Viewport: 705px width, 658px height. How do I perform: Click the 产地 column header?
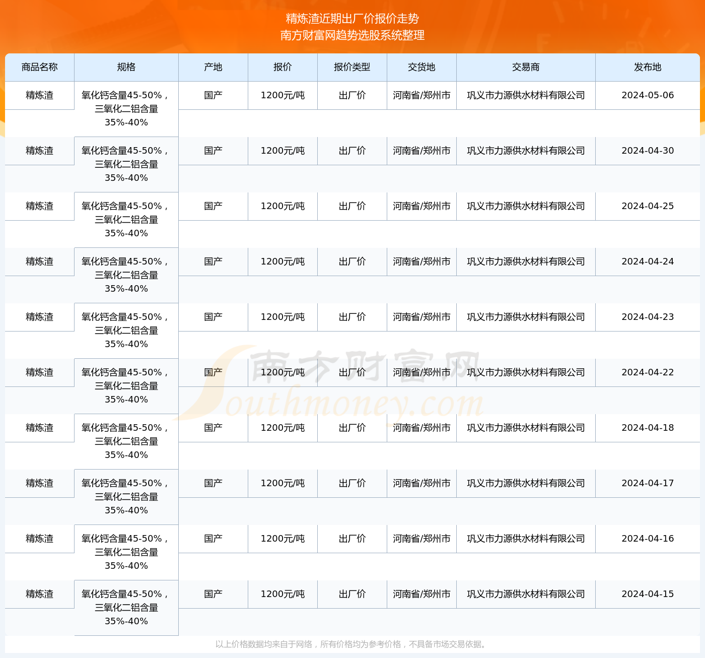213,67
